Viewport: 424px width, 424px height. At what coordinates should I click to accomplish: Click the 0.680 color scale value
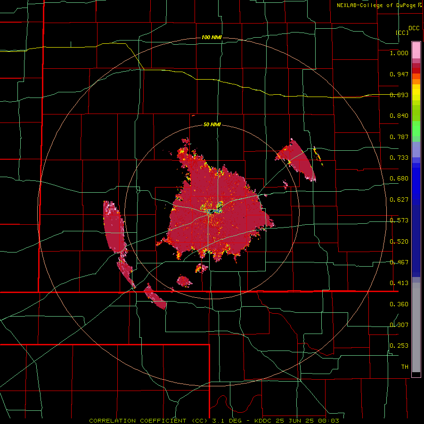(x=399, y=179)
